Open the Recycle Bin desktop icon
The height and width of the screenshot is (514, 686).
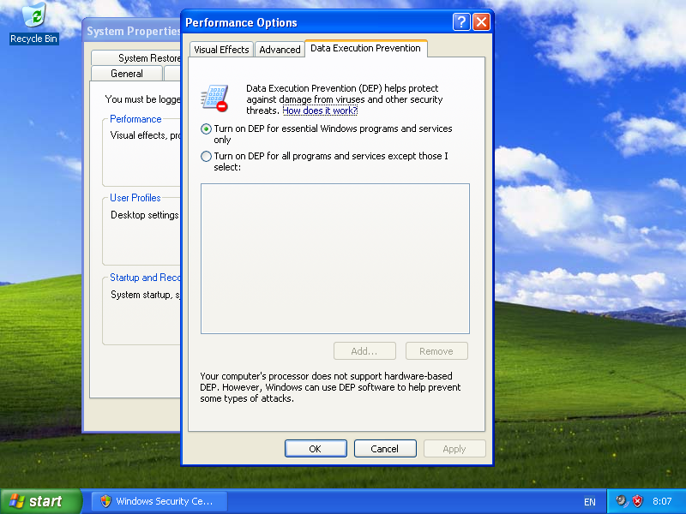pos(34,23)
